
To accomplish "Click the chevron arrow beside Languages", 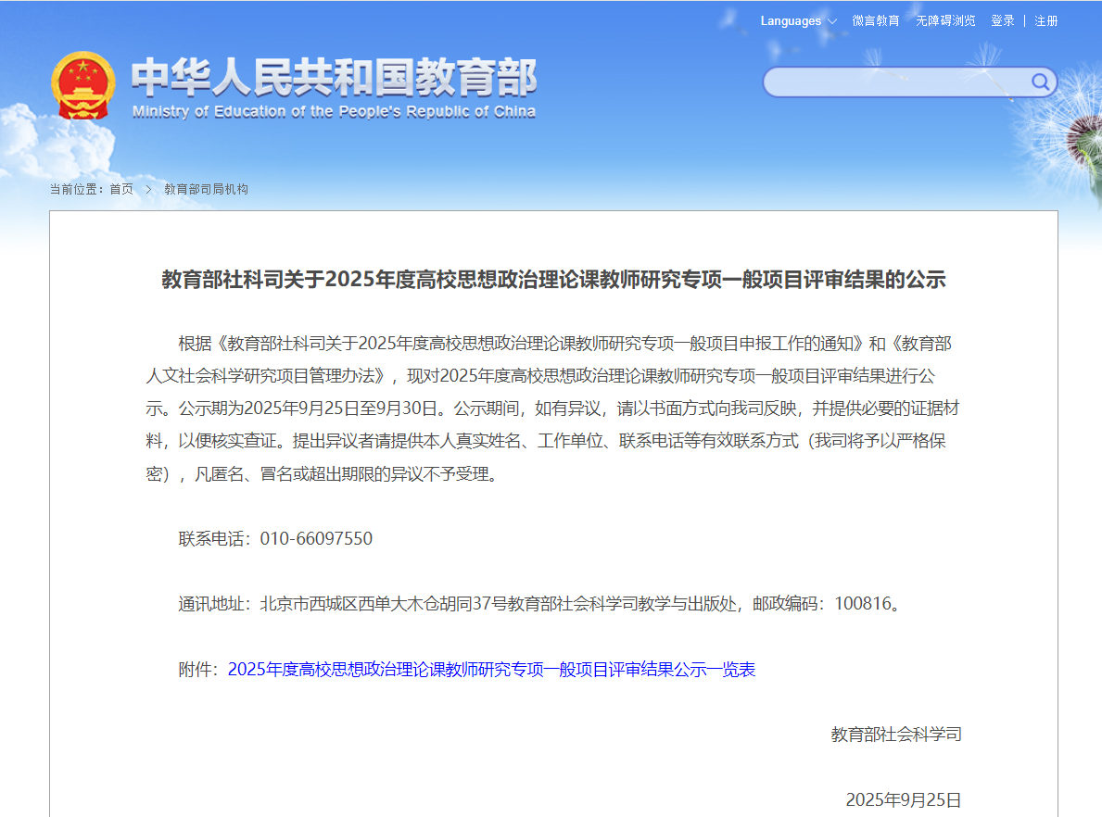I will [x=832, y=21].
